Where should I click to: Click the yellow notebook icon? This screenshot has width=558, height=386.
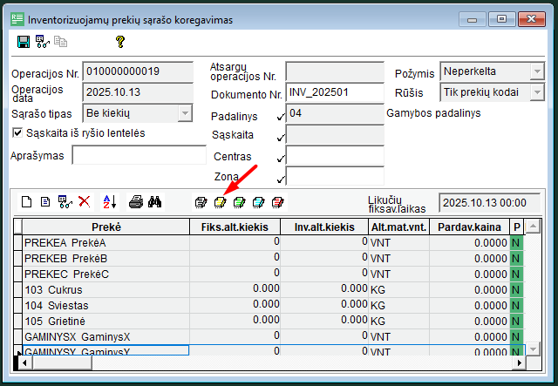pyautogui.click(x=221, y=202)
